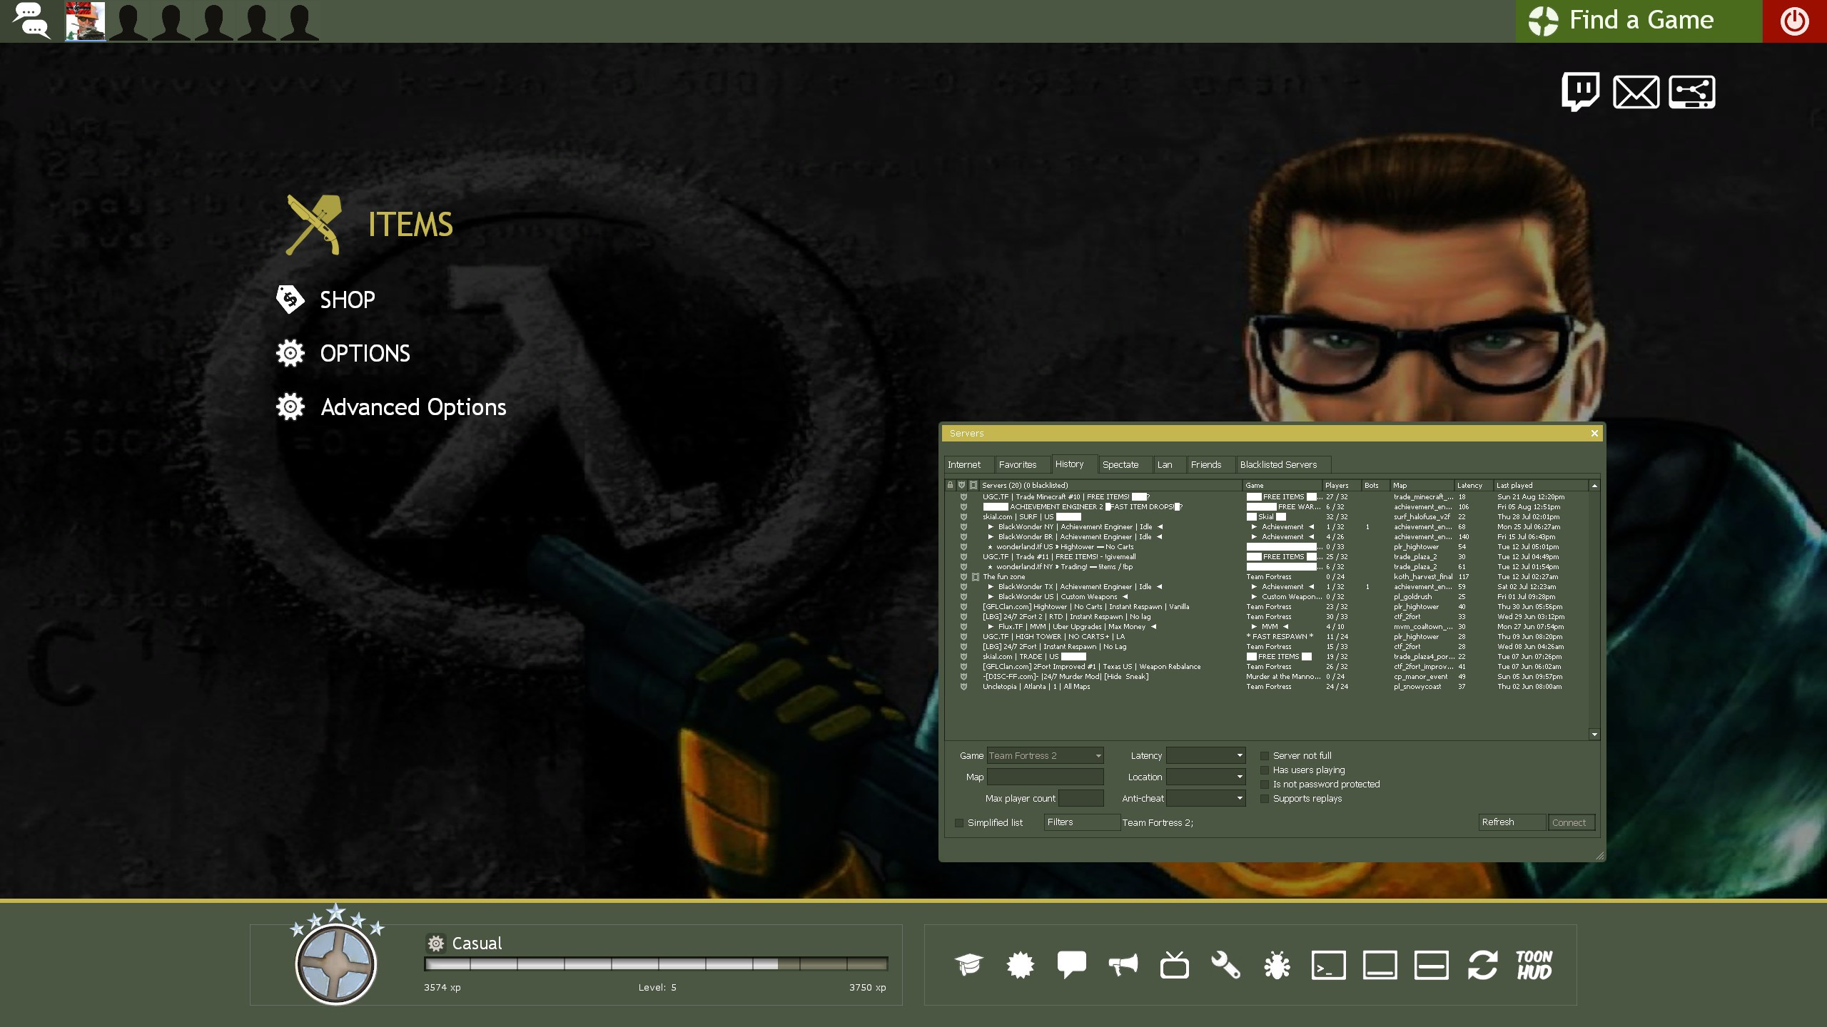The height and width of the screenshot is (1027, 1827).
Task: Click the casual matchmaking target icon
Action: coord(336,961)
